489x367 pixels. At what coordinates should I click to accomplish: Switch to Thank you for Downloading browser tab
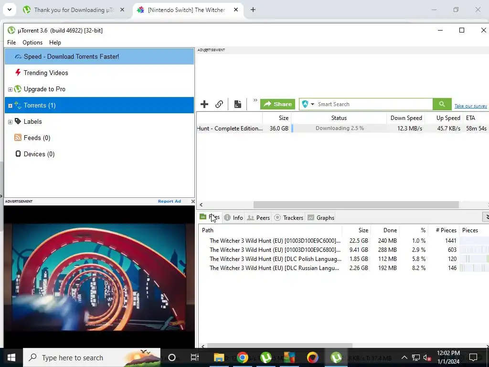(74, 10)
